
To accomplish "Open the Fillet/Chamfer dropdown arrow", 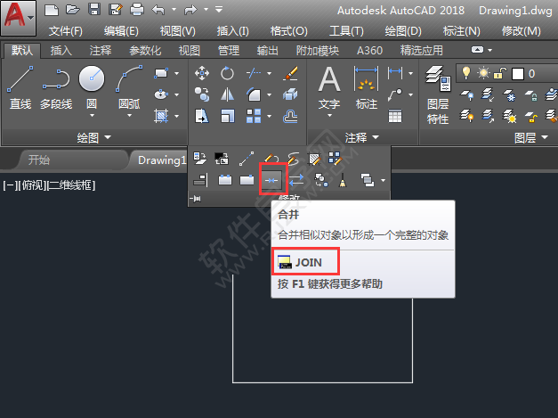I will click(x=270, y=94).
